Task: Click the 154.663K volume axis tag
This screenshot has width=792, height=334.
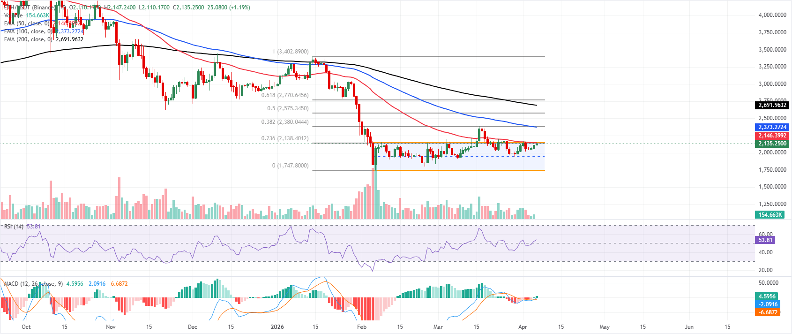Action: point(770,215)
